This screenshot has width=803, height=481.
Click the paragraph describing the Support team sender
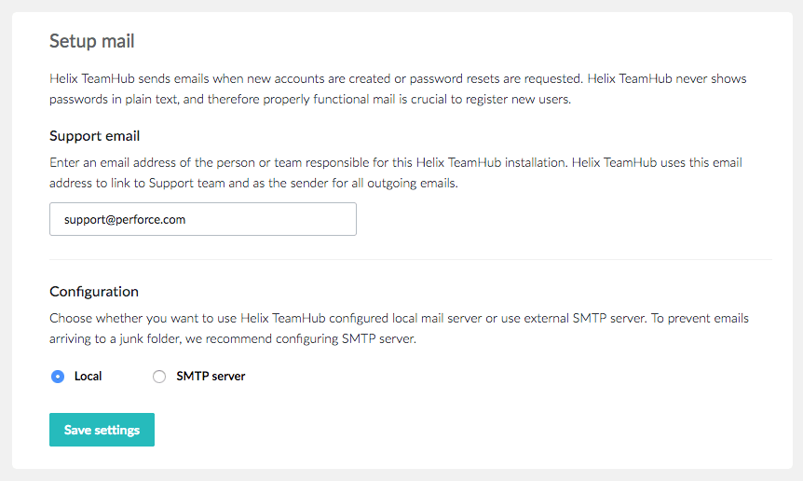tap(396, 173)
